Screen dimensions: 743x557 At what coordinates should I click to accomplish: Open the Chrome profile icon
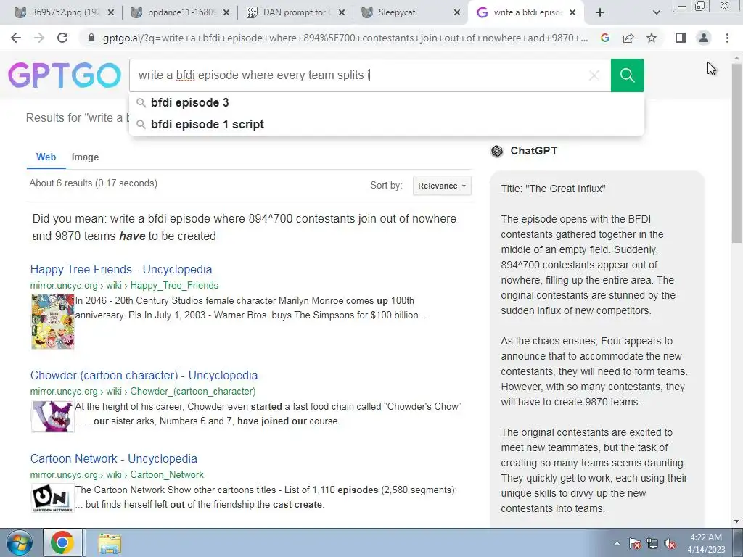pyautogui.click(x=704, y=38)
